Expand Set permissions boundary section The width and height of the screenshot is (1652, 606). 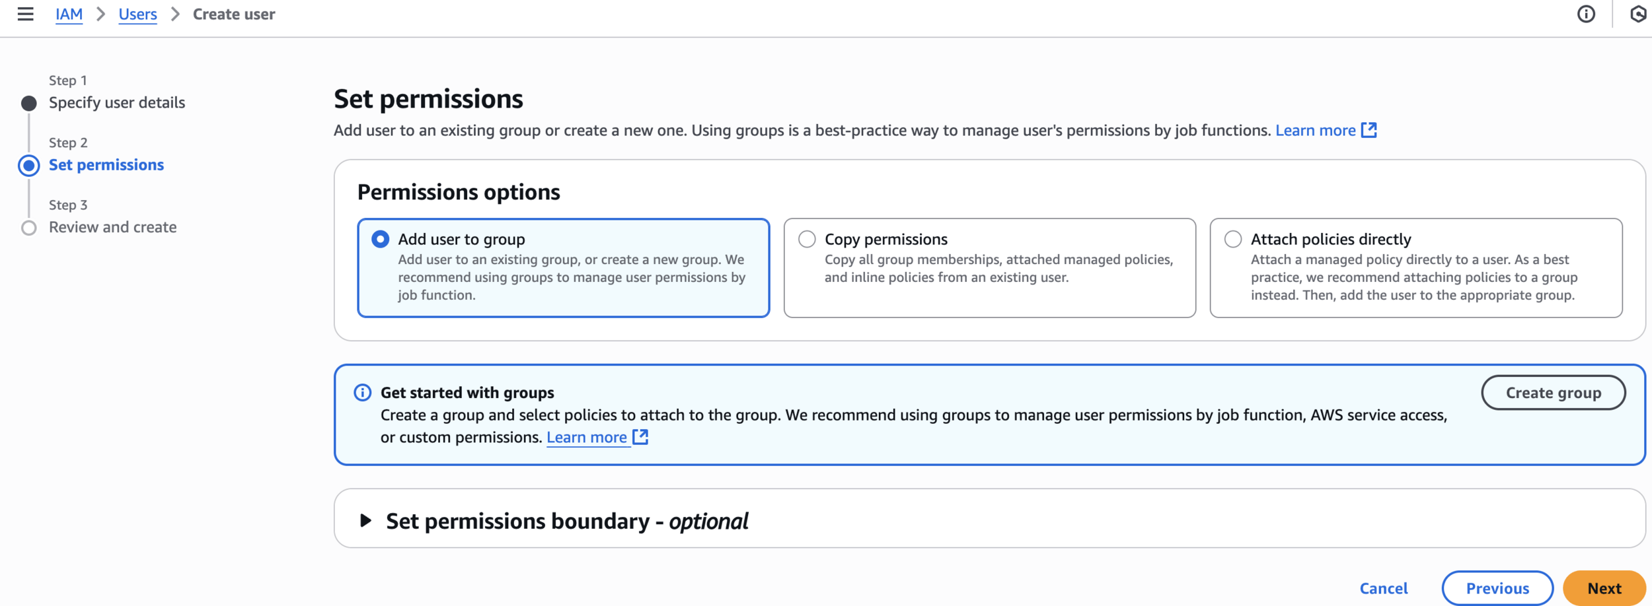click(x=365, y=521)
